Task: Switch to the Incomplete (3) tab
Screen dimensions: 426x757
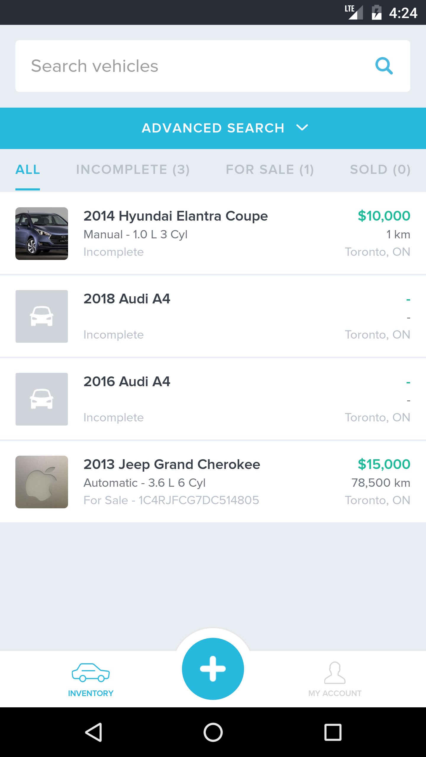Action: pyautogui.click(x=133, y=170)
